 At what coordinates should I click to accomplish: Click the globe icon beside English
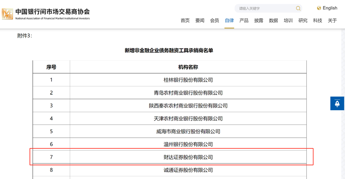pos(319,8)
